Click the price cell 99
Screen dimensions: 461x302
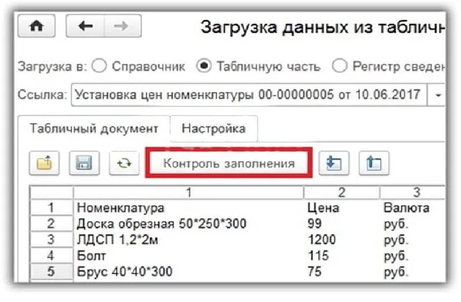click(341, 224)
